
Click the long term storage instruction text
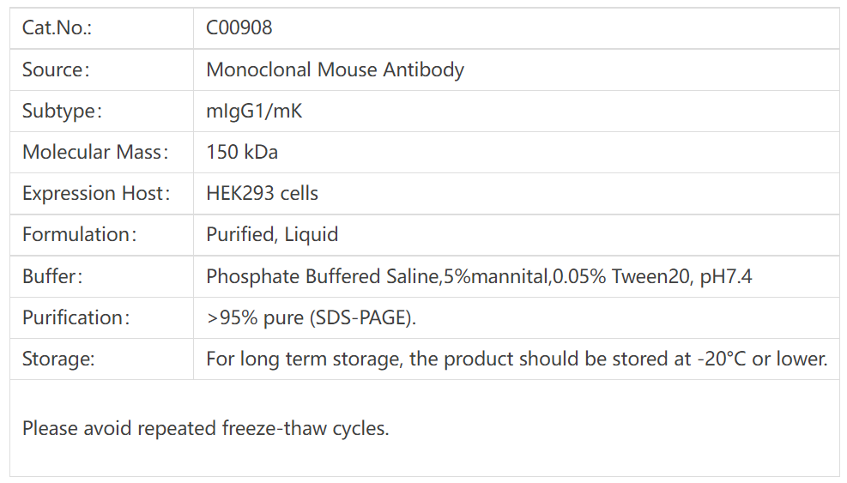(517, 359)
